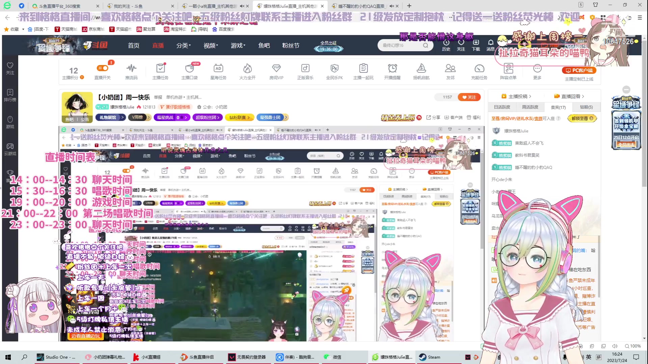Open the Windows Start menu

click(8, 357)
